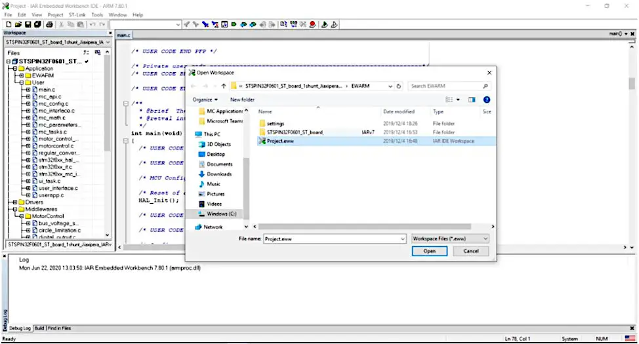Click the blue Help icon in dialog
This screenshot has height=344, width=639.
[487, 100]
